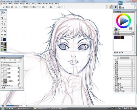Viewport: 137px width, 110px height.
Task: Select the Grabber hand tool
Action: pos(5,35)
